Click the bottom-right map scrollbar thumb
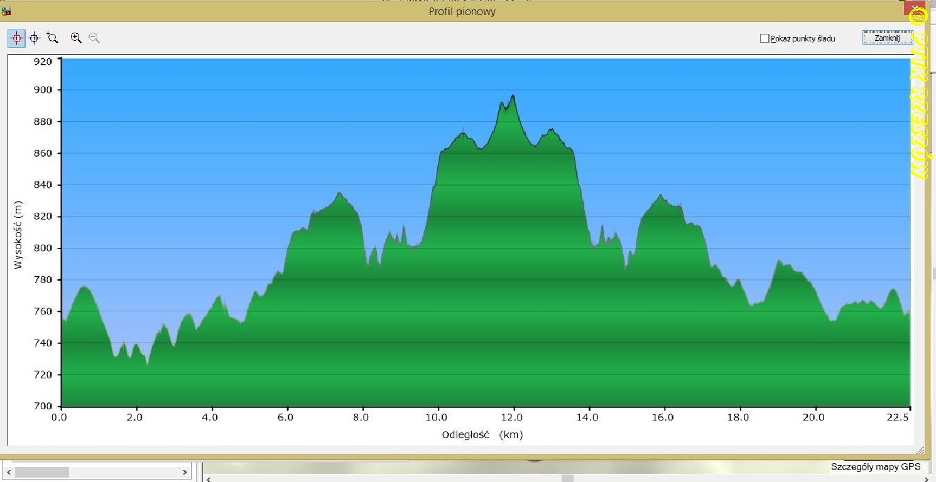This screenshot has width=936, height=482. [567, 479]
